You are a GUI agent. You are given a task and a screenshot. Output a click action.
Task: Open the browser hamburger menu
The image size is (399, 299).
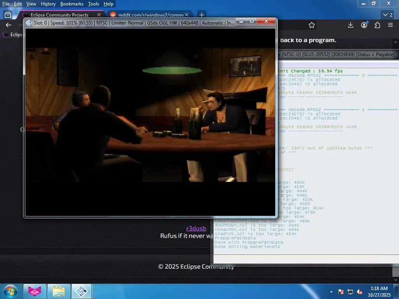(x=390, y=25)
